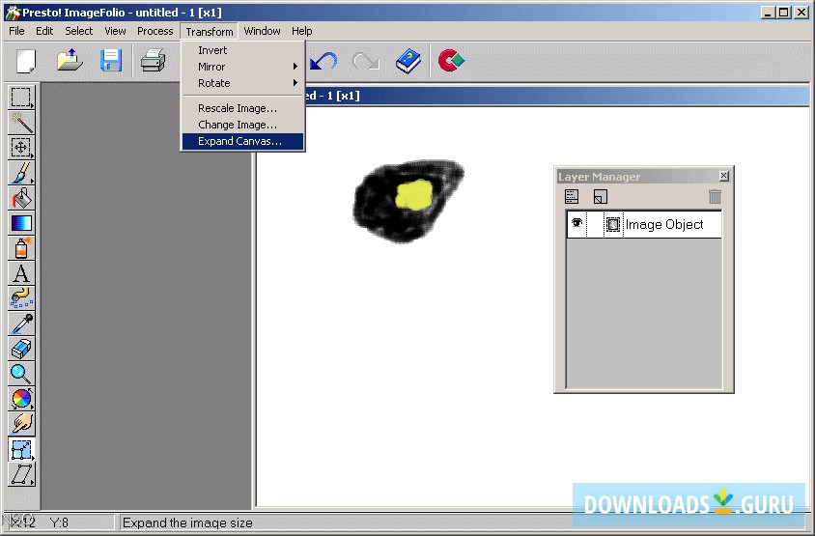Select the resize transform tool

21,450
